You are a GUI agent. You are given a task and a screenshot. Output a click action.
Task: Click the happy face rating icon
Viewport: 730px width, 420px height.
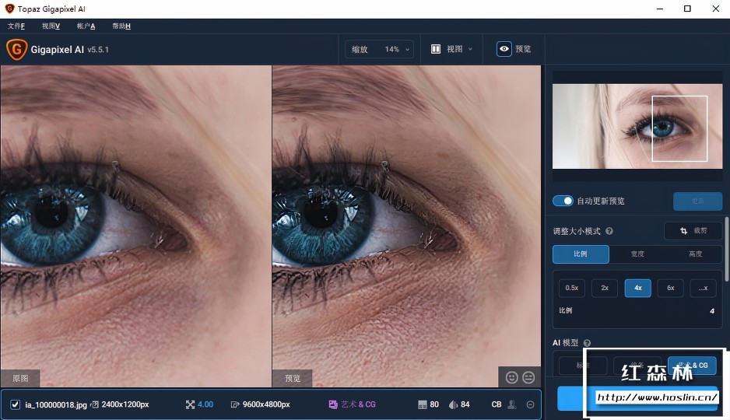[x=511, y=377]
